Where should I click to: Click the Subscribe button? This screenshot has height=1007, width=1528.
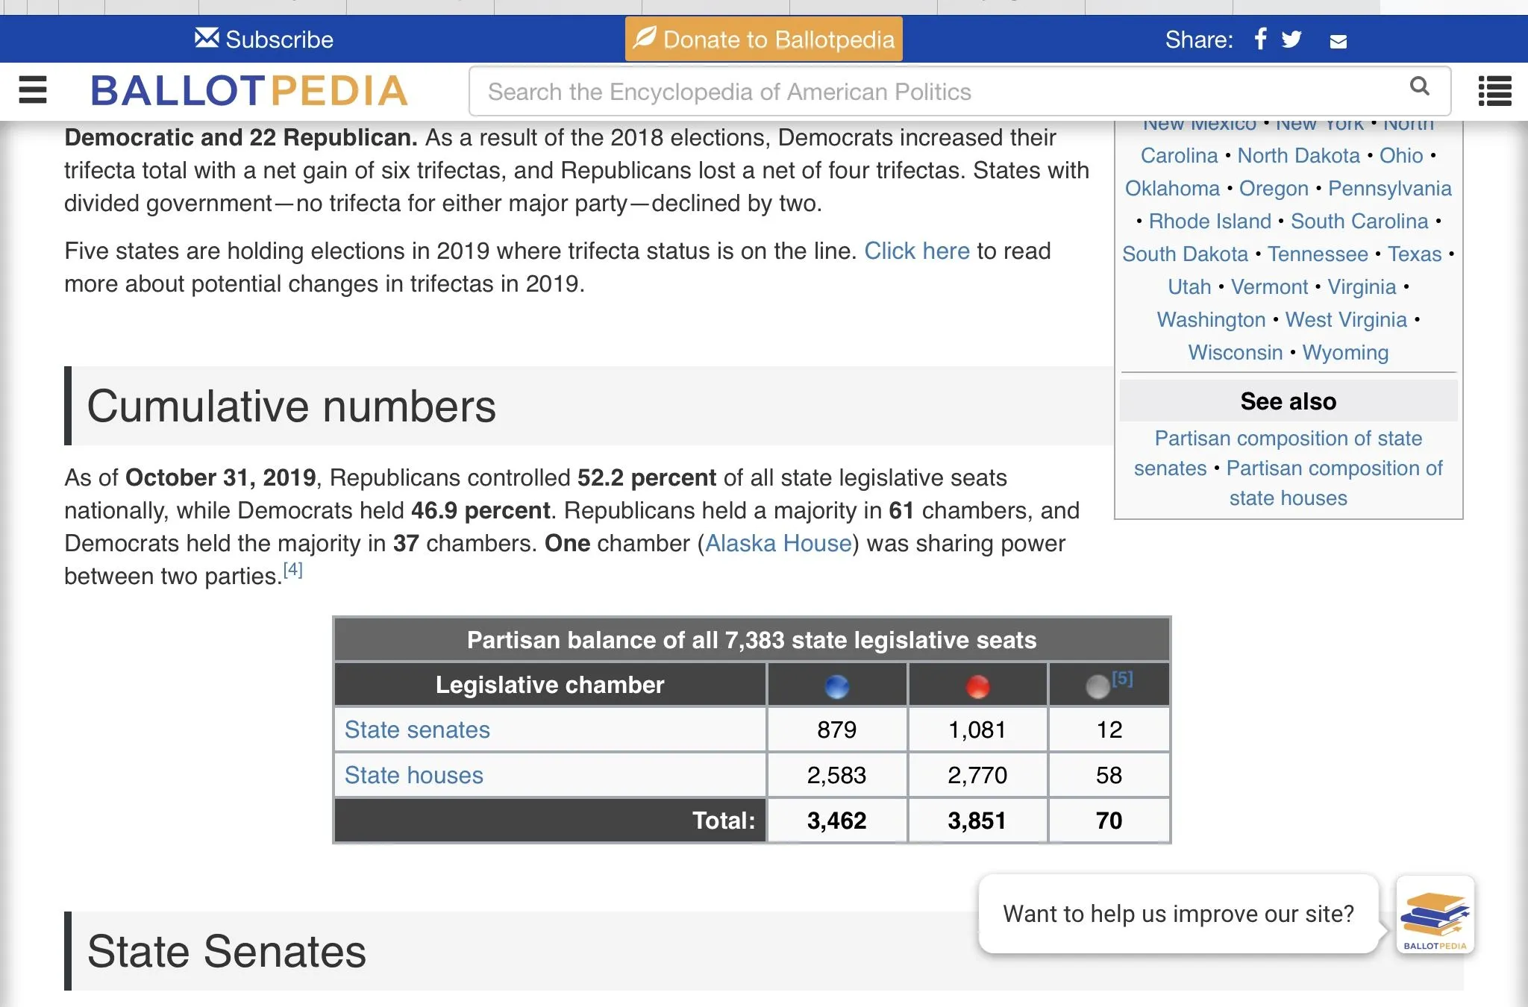[x=264, y=39]
